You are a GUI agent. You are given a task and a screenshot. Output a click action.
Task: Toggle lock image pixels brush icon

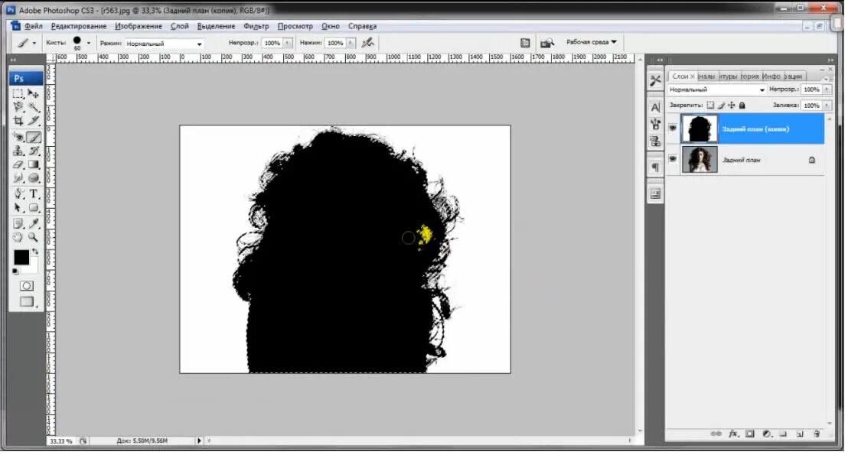tap(721, 106)
